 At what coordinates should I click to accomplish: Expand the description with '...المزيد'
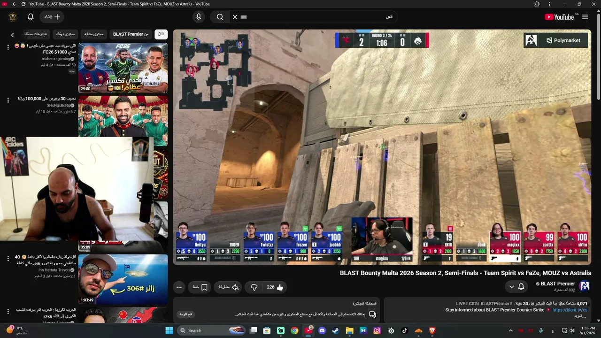point(580,316)
